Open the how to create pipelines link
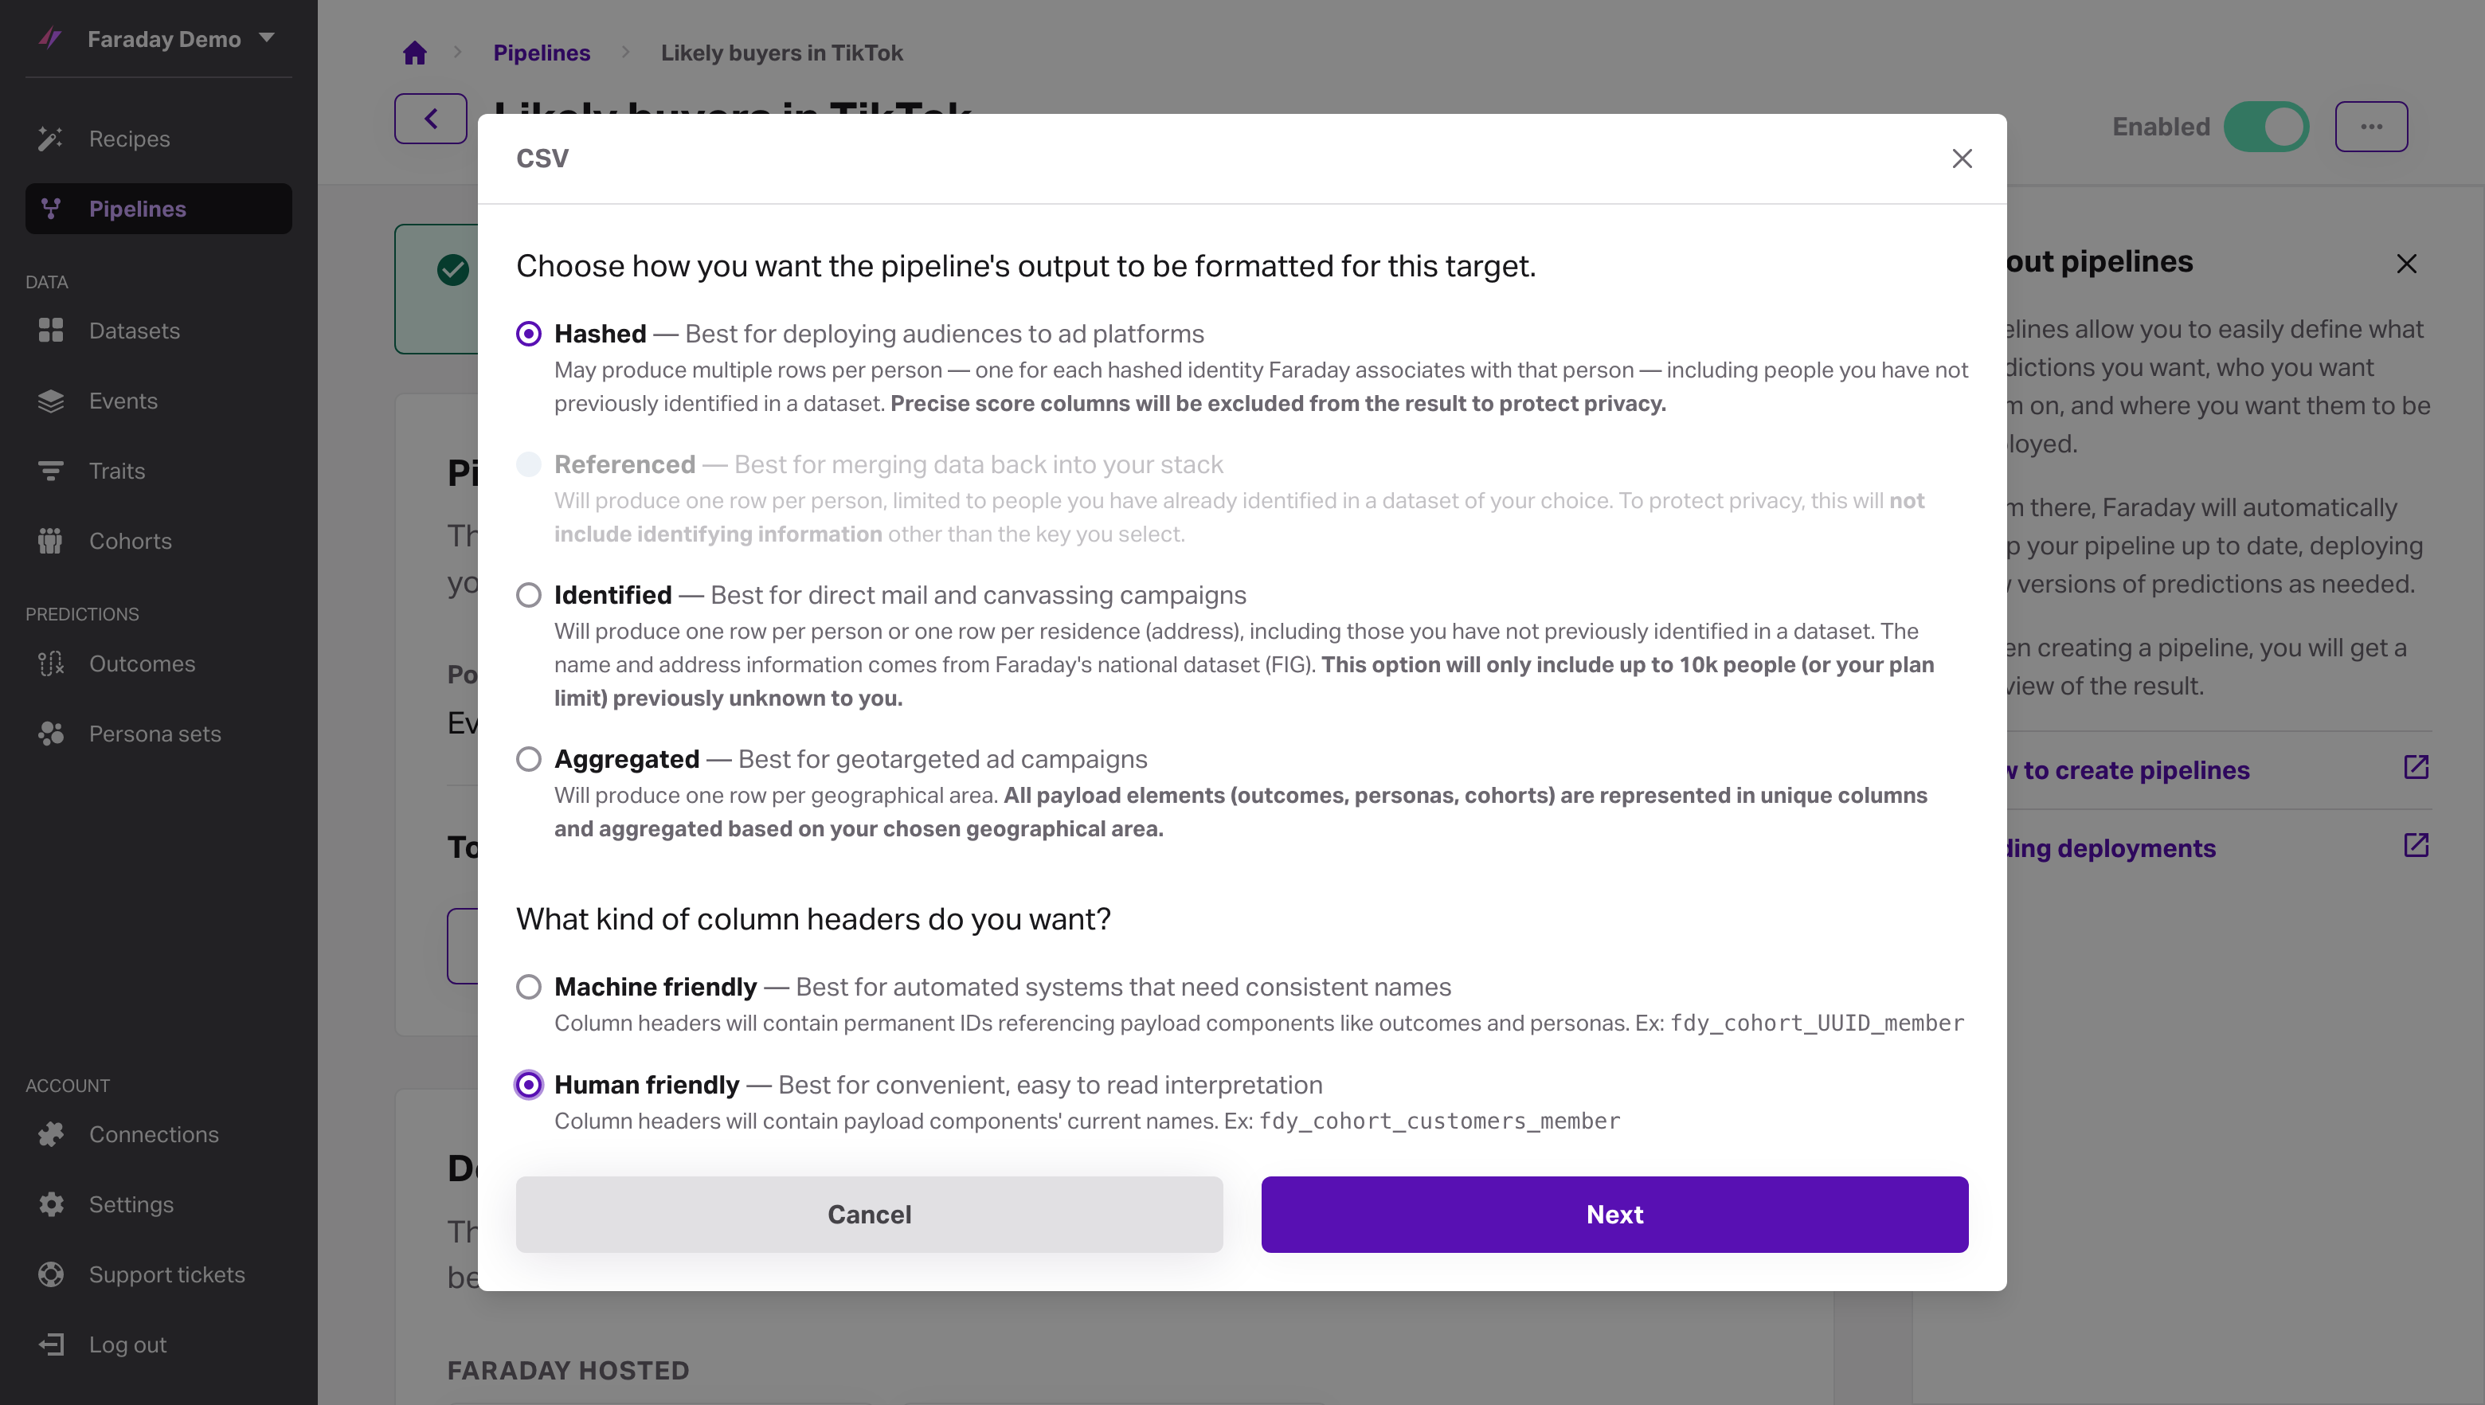This screenshot has height=1405, width=2485. pos(2128,770)
